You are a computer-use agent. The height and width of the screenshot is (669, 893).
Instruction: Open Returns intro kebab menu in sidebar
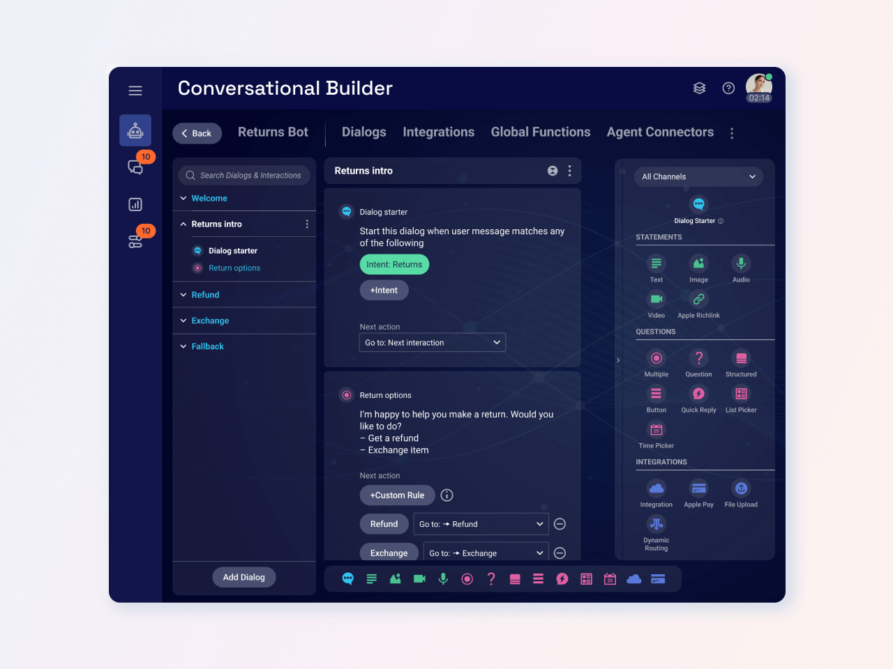coord(307,224)
